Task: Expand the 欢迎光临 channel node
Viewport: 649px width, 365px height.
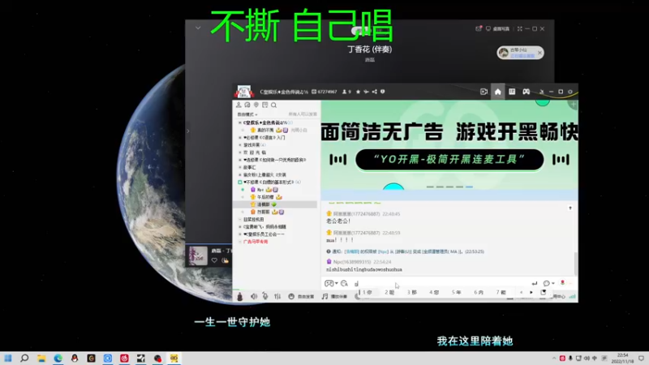Action: coord(239,152)
